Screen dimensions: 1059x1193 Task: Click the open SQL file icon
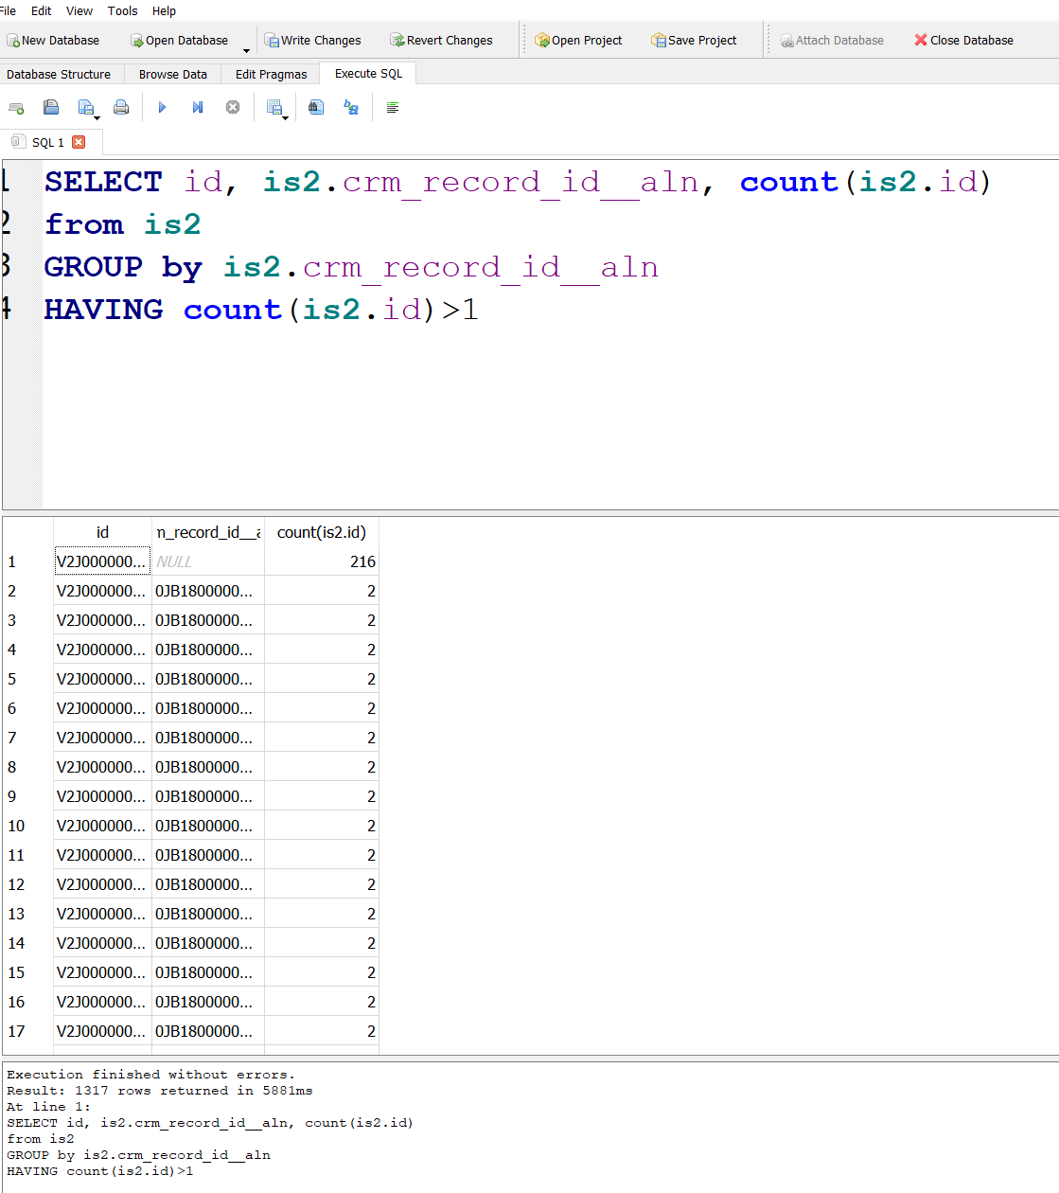(51, 108)
